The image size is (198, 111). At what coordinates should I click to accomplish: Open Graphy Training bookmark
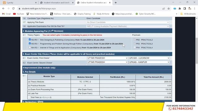(82, 14)
